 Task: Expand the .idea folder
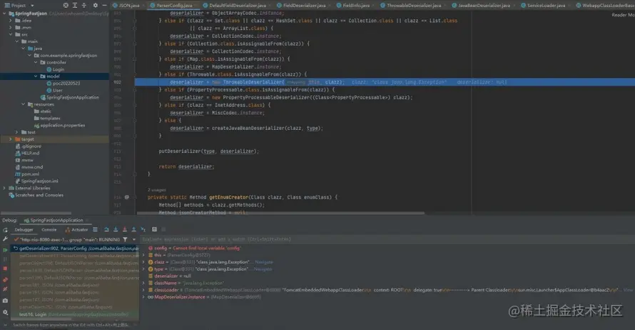11,20
